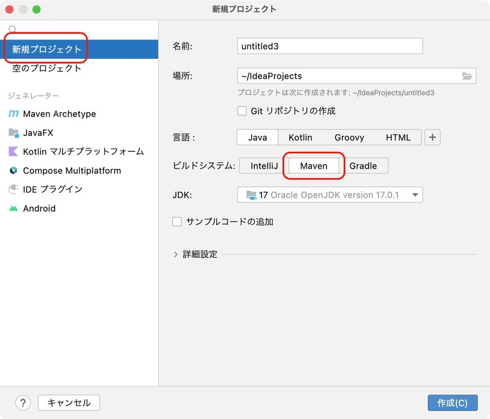This screenshot has height=419, width=490.
Task: Enable Git リポジトリの作成 checkbox
Action: pos(242,111)
